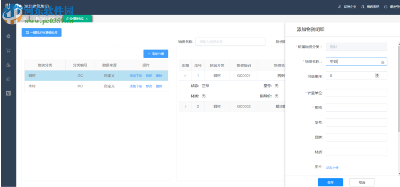The image size is (400, 187).
Task: Click the 物资编码 column header
Action: tap(244, 66)
